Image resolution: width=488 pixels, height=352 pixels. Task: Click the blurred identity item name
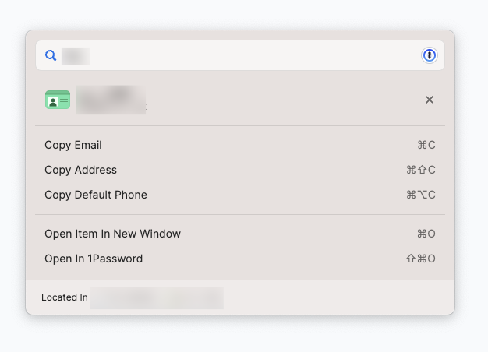point(111,95)
